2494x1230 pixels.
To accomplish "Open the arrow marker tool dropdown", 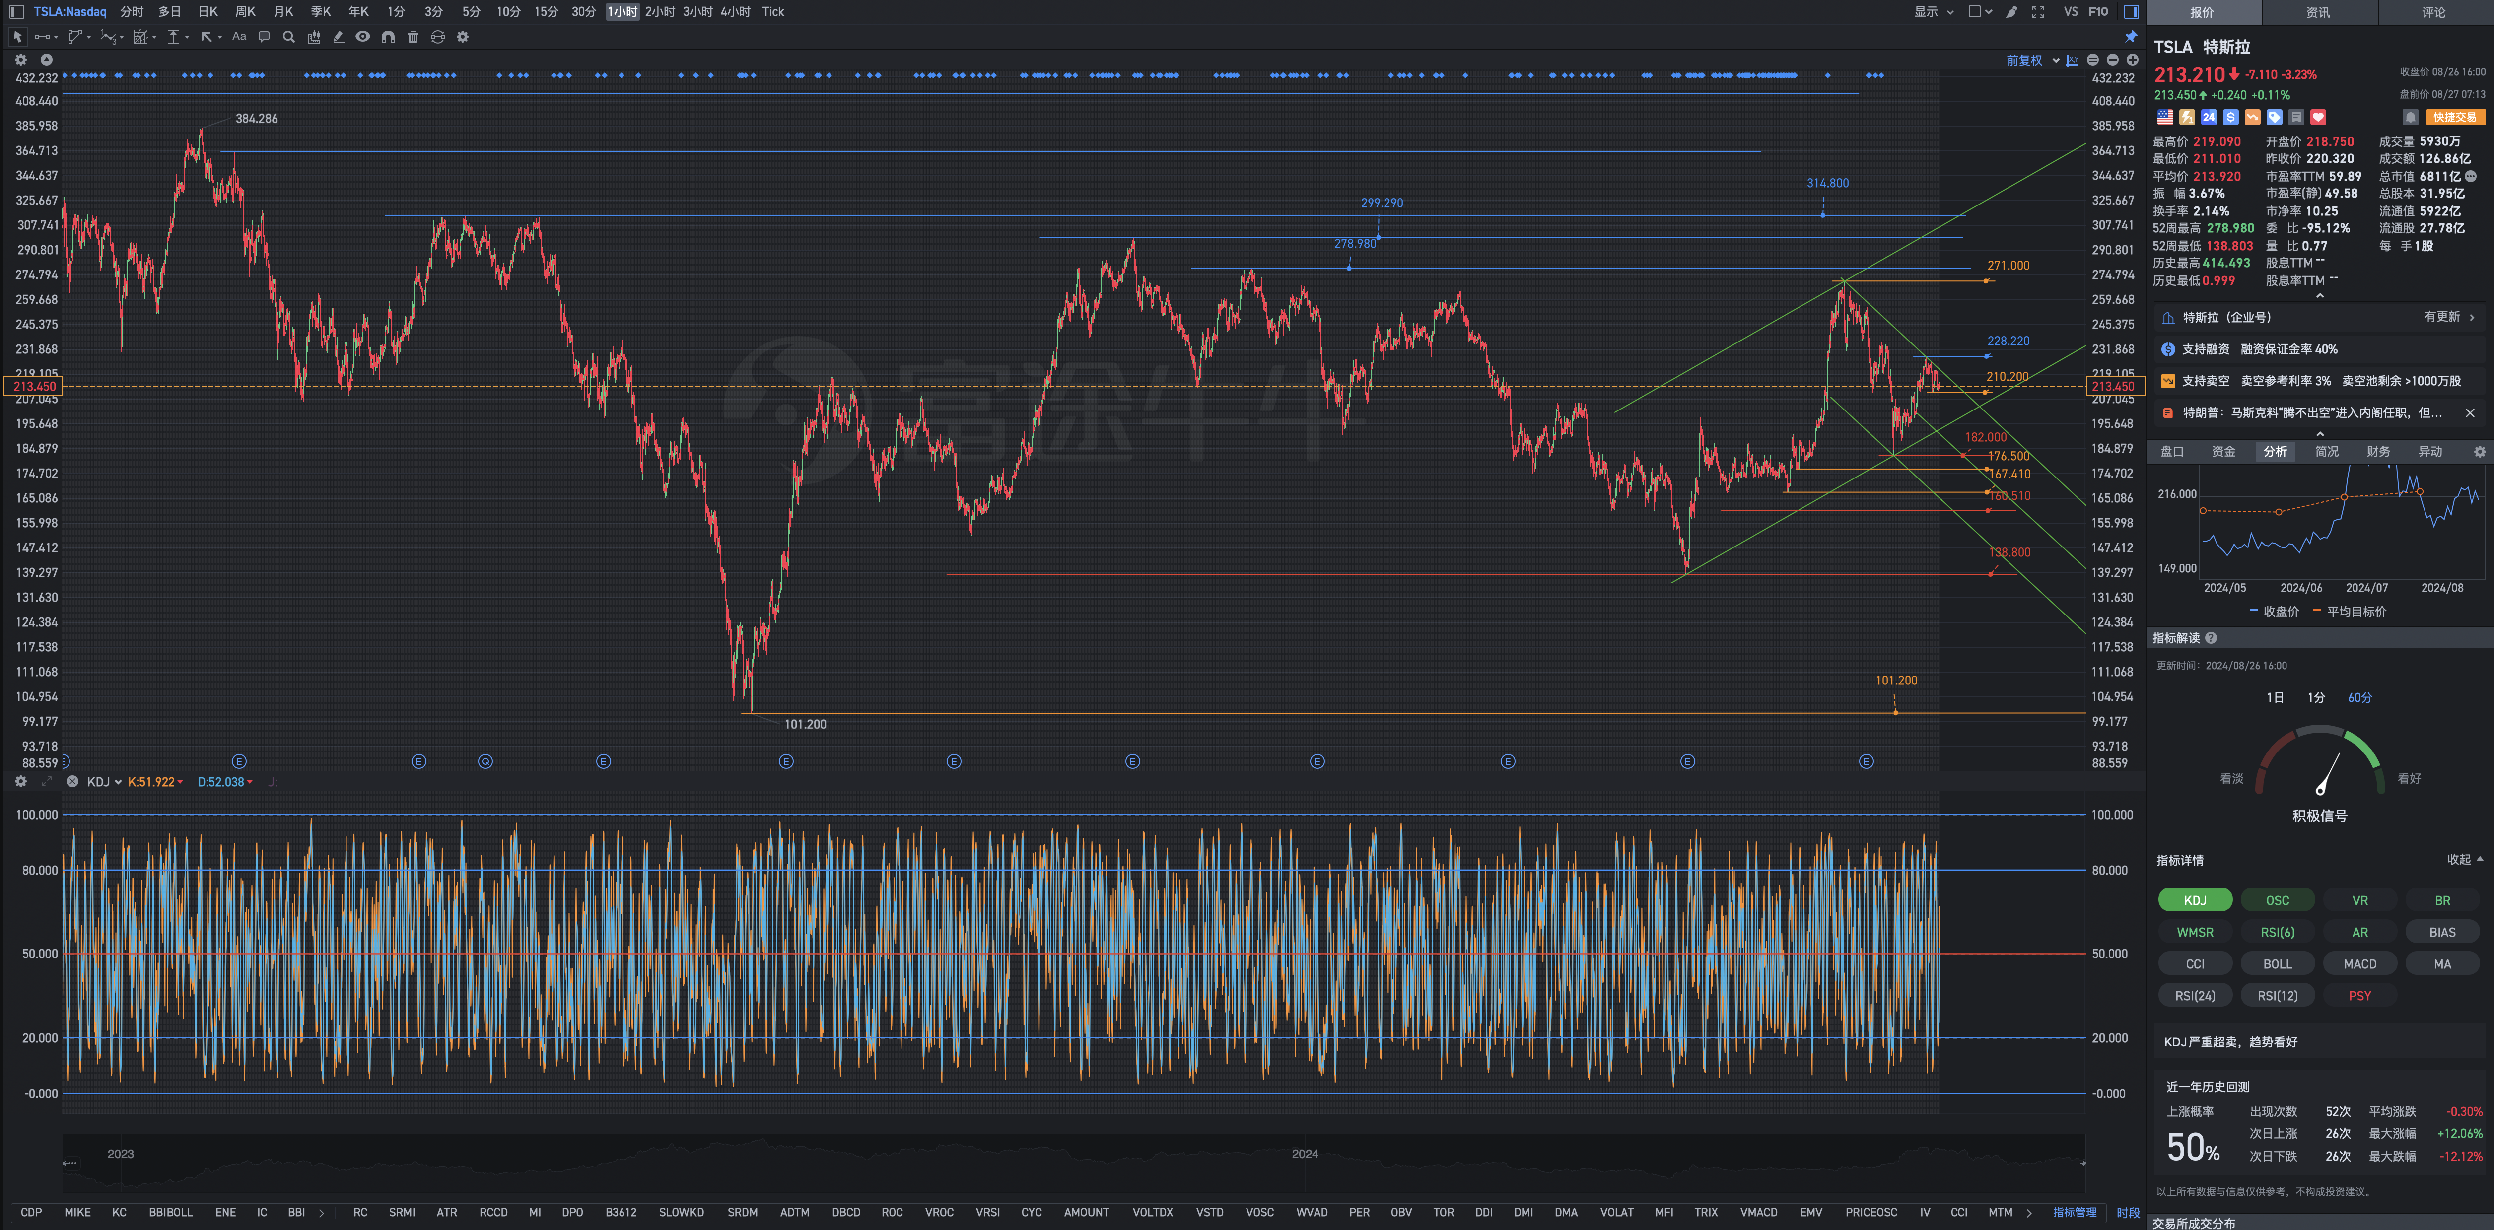I will click(220, 37).
